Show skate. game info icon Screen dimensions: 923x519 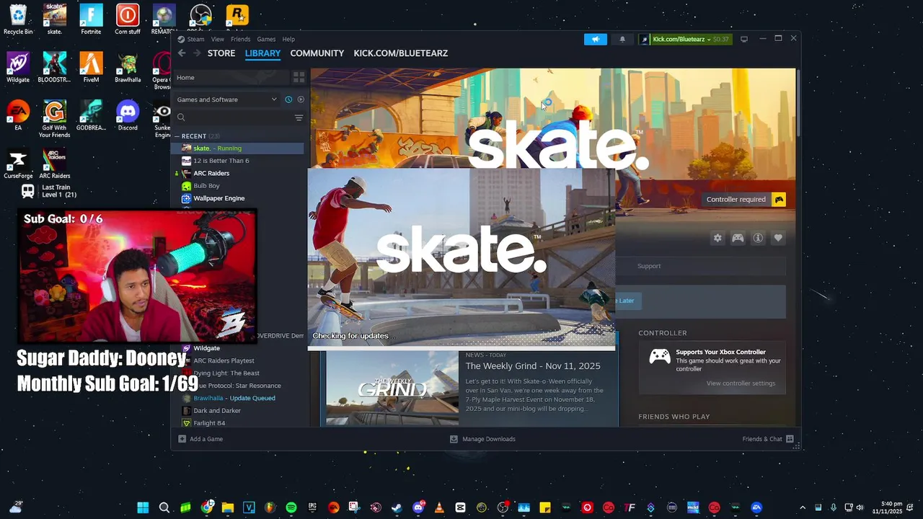pyautogui.click(x=758, y=238)
